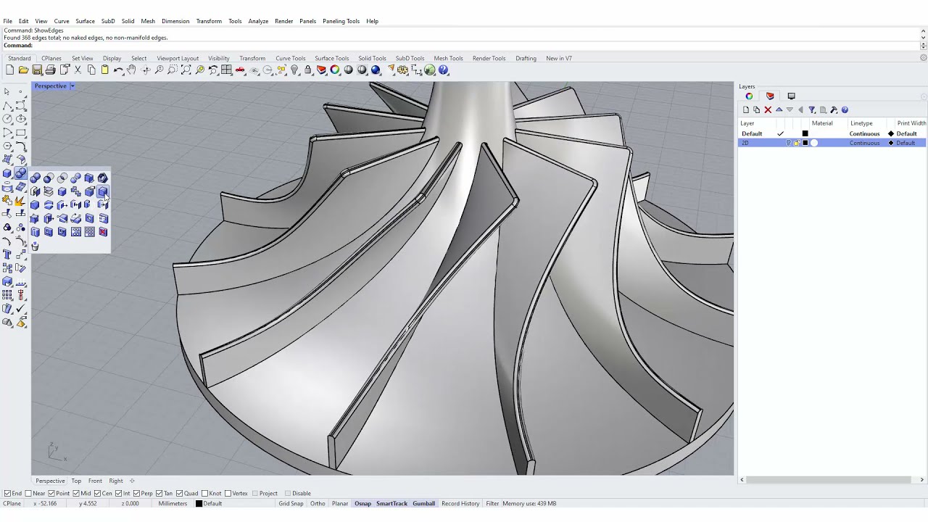Toggle the Quad osnap checkbox
This screenshot has width=928, height=522.
point(178,494)
